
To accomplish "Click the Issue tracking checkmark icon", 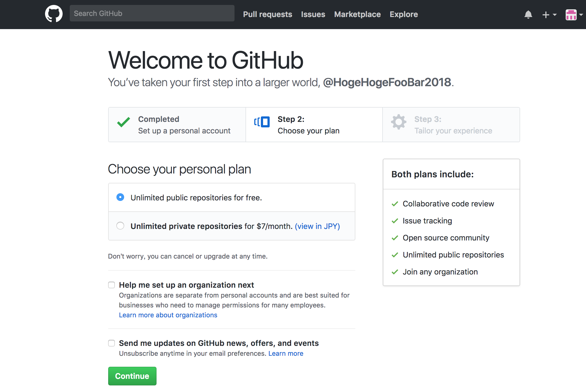I will 395,221.
